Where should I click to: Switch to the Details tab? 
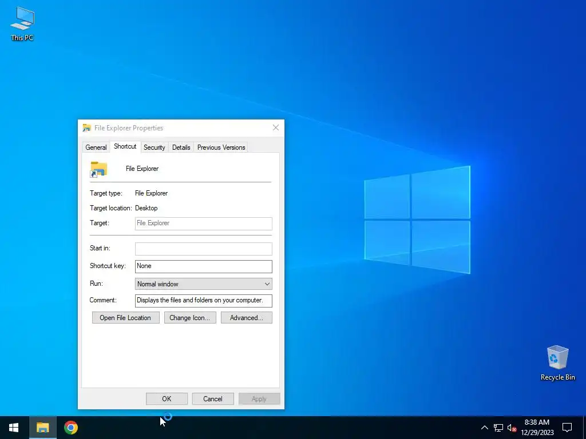coord(181,147)
